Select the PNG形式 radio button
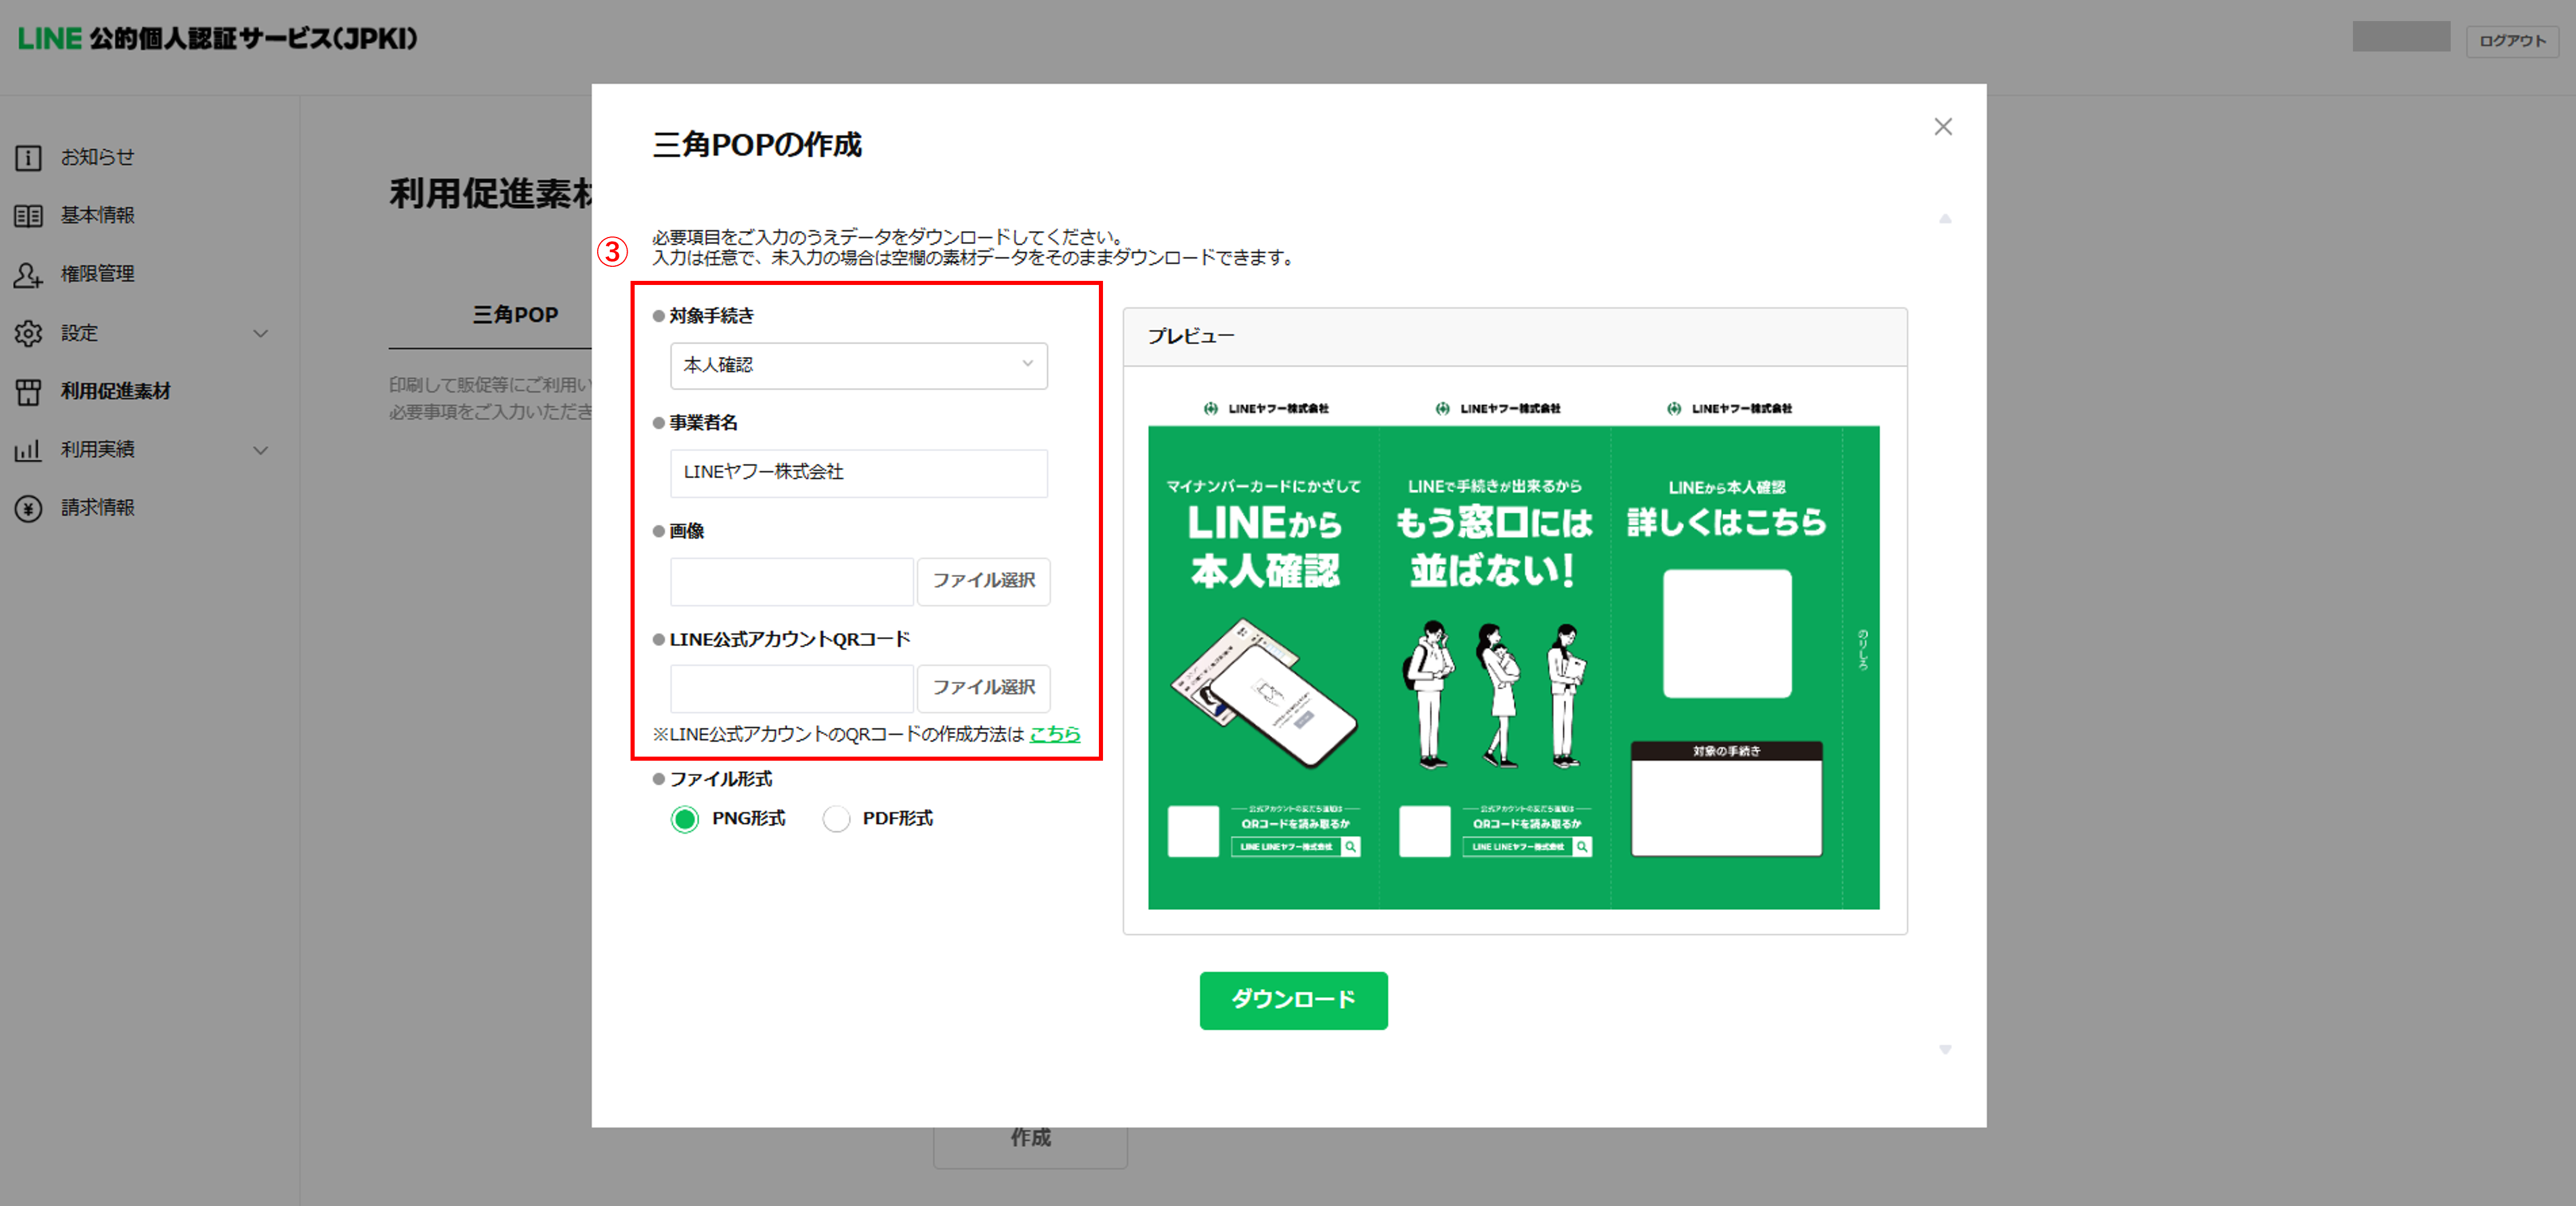Image resolution: width=2576 pixels, height=1206 pixels. (685, 819)
